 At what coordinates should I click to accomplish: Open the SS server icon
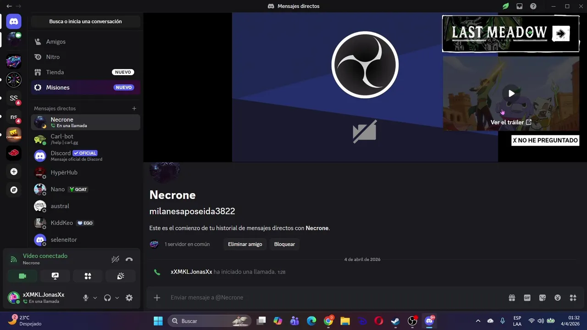tap(14, 98)
